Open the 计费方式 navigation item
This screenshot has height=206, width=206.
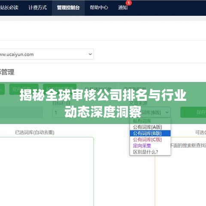click(x=37, y=7)
